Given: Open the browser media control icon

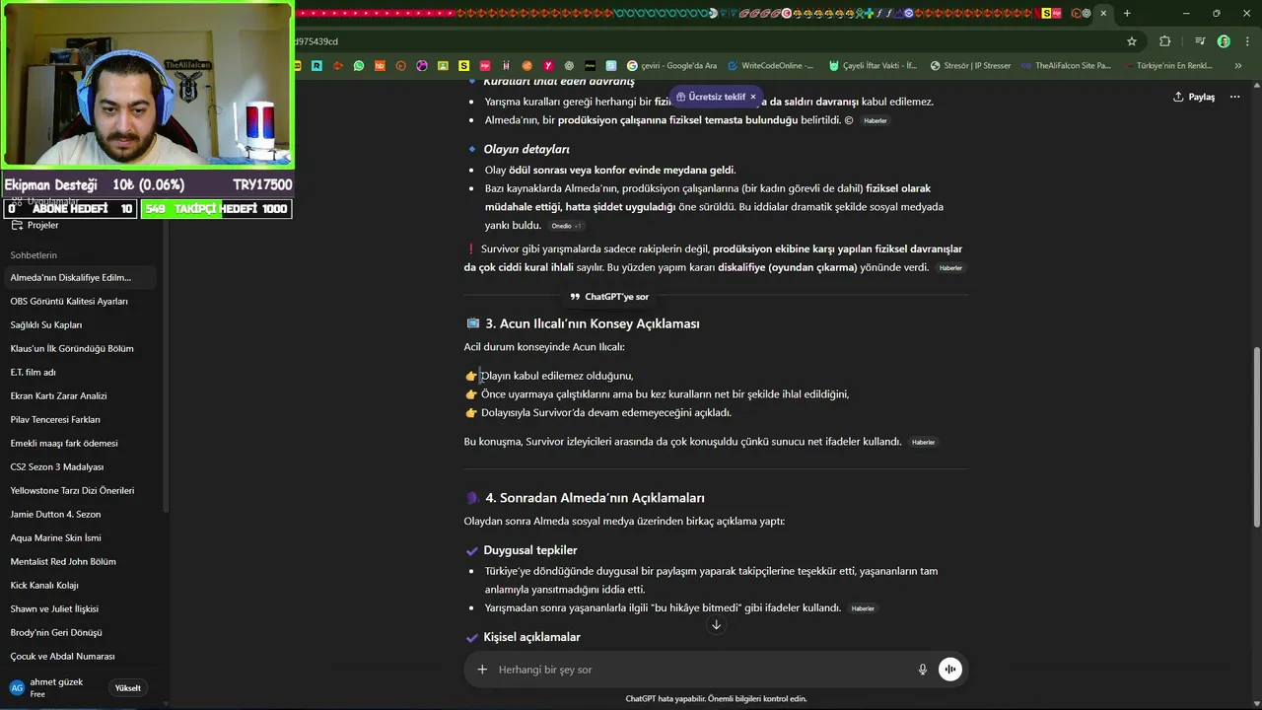Looking at the screenshot, I should pyautogui.click(x=1200, y=41).
